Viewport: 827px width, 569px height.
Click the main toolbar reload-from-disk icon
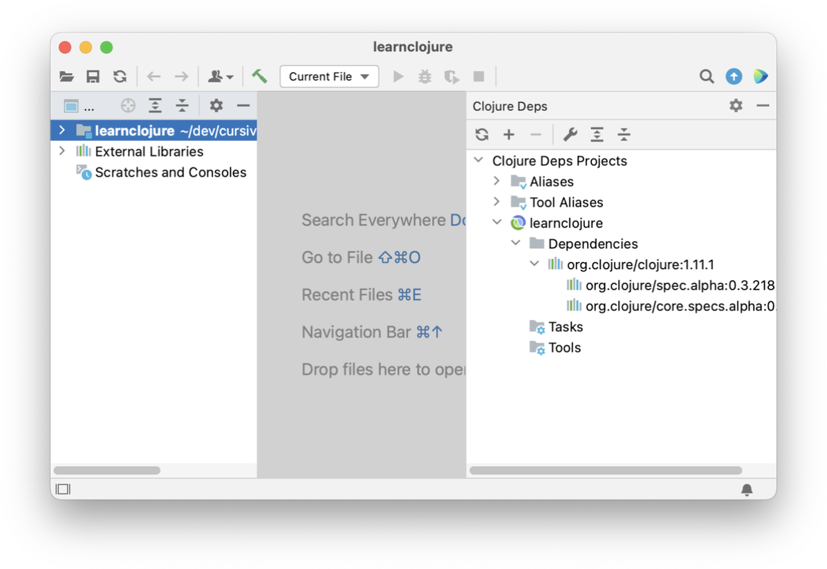[120, 77]
